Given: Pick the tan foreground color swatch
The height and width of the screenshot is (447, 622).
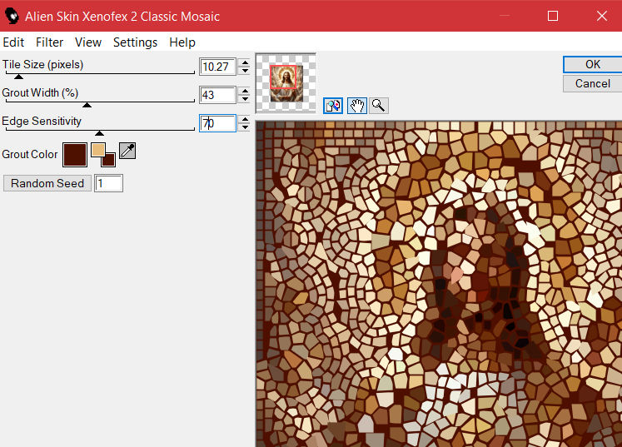Looking at the screenshot, I should (97, 150).
